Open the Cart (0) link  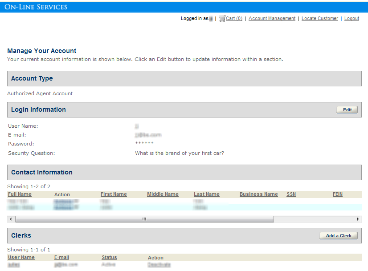pyautogui.click(x=234, y=19)
